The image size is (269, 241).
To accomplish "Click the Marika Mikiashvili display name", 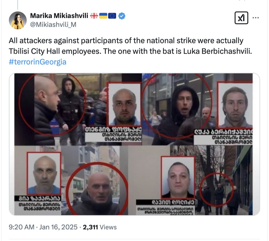I will [x=59, y=16].
